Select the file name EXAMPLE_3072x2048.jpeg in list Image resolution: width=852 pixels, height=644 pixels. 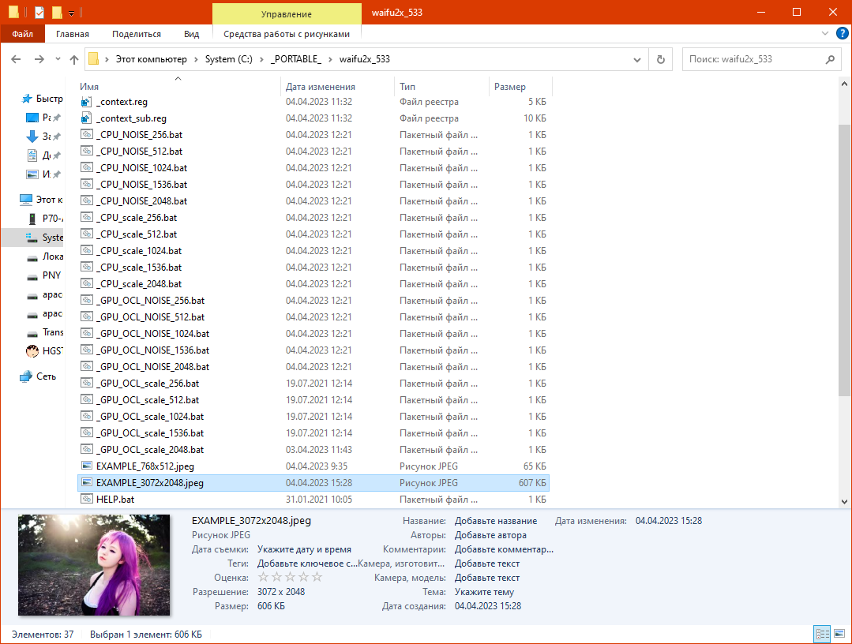click(x=150, y=483)
